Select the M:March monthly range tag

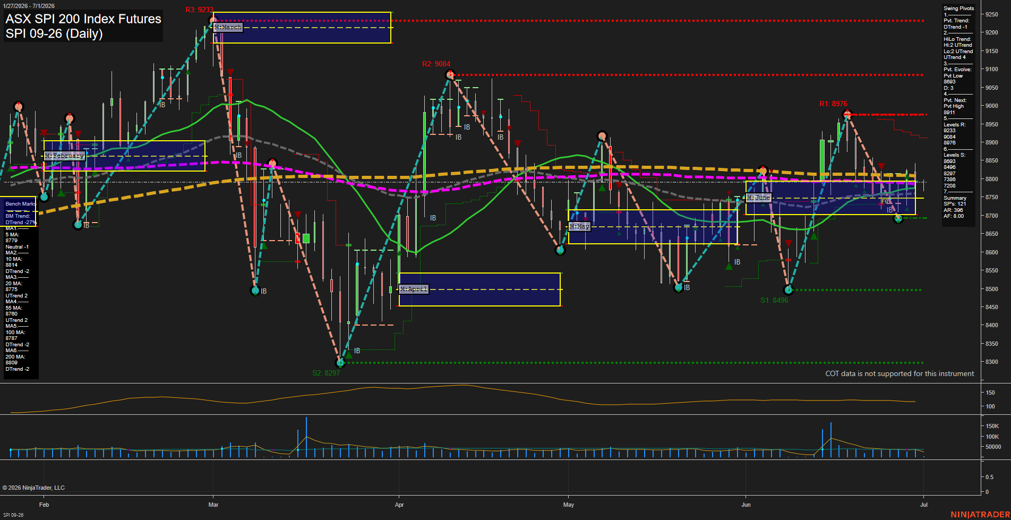[228, 27]
